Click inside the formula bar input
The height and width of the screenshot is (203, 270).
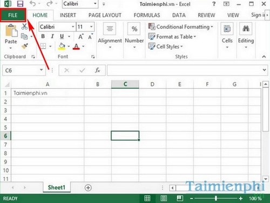pos(185,70)
